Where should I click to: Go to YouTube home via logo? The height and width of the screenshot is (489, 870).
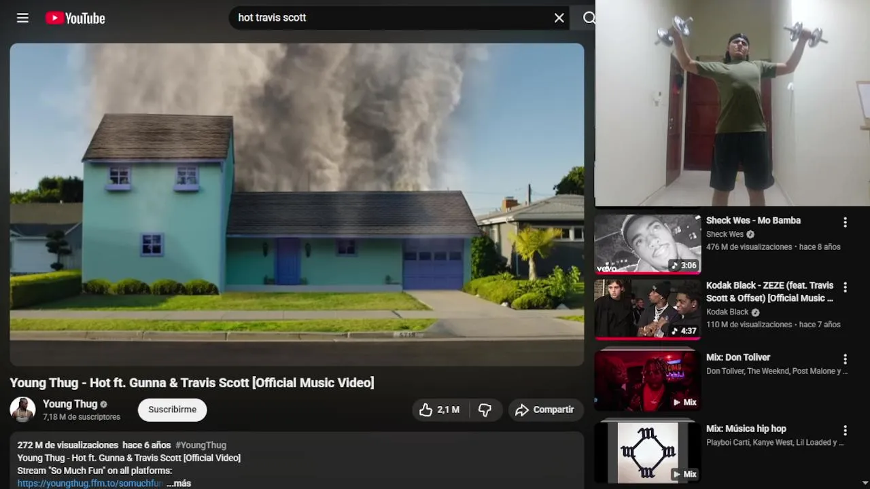point(75,18)
